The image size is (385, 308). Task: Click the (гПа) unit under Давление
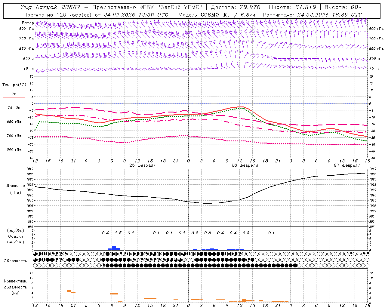16,193
